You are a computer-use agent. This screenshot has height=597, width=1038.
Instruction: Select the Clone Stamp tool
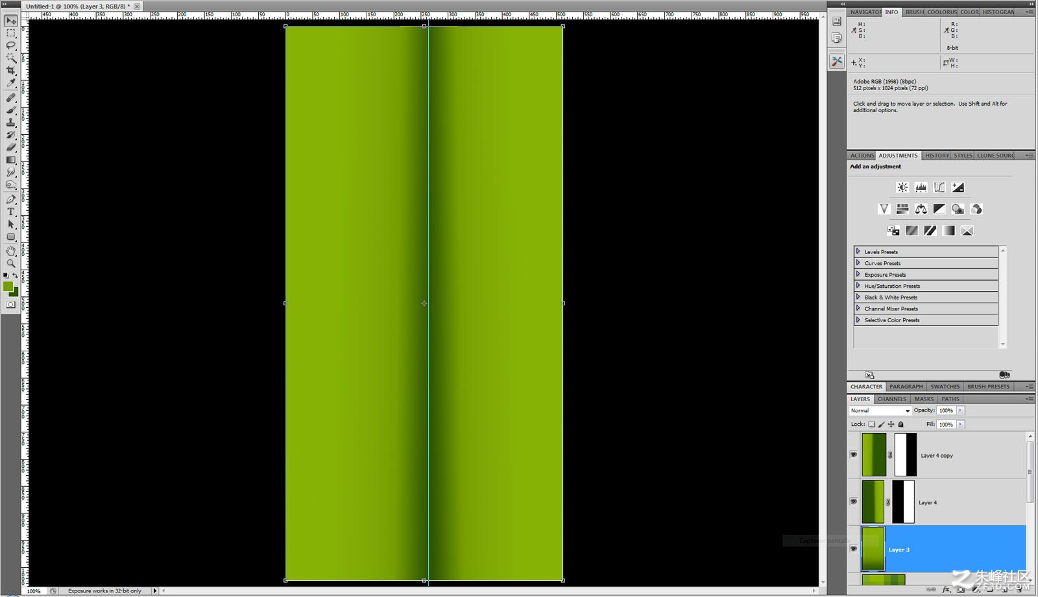(x=11, y=123)
